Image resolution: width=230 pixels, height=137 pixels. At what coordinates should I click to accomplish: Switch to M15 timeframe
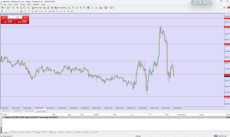tap(50, 11)
